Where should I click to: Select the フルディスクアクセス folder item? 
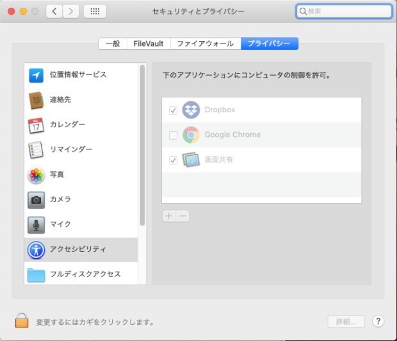coord(85,274)
